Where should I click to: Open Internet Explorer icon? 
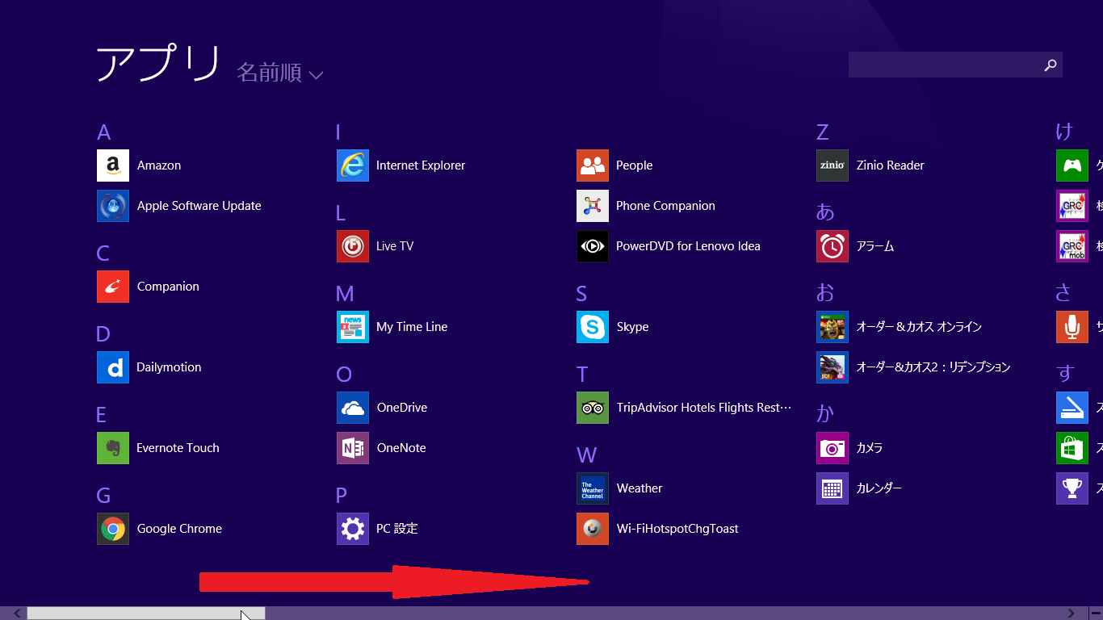353,165
